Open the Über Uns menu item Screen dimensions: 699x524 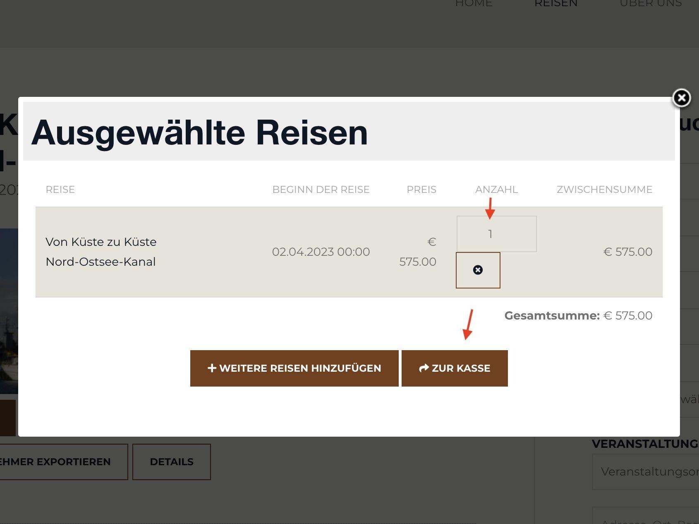click(650, 4)
